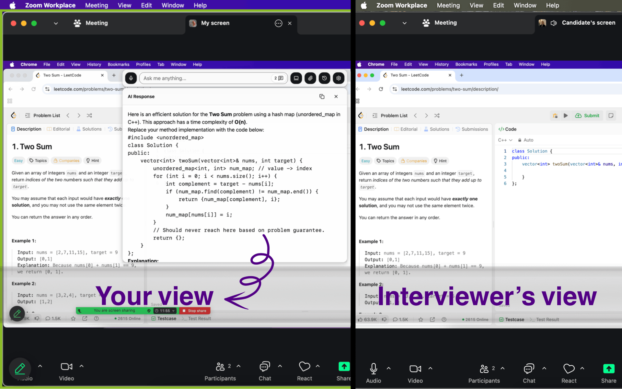Open Test Result tab in interviewer's view
This screenshot has width=622, height=389.
coord(545,320)
